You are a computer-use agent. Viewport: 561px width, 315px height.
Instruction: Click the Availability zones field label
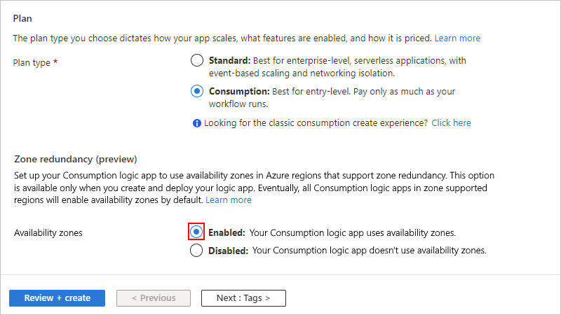(48, 232)
